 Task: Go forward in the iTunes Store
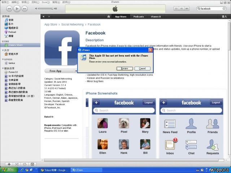pyautogui.click(x=49, y=17)
